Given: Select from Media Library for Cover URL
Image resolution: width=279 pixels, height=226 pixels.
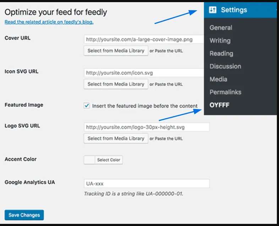Looking at the screenshot, I should tap(116, 51).
